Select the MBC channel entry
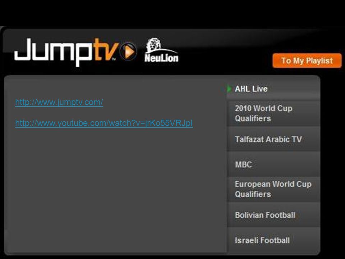 (x=273, y=164)
